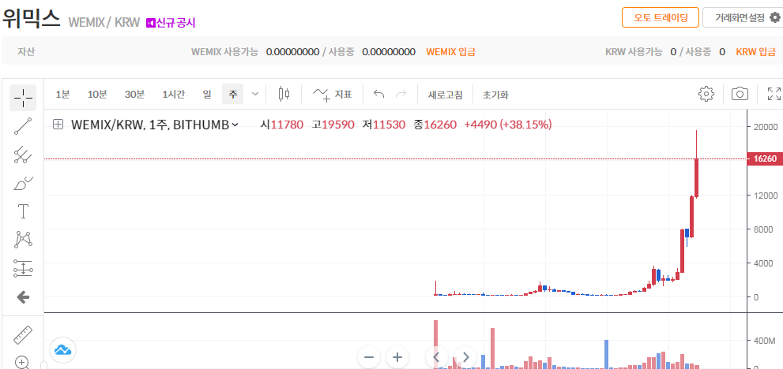Toggle fullscreen chart mode

[774, 94]
